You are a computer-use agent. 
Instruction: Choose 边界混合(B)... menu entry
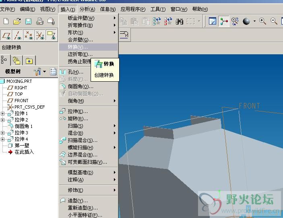[x=89, y=155]
